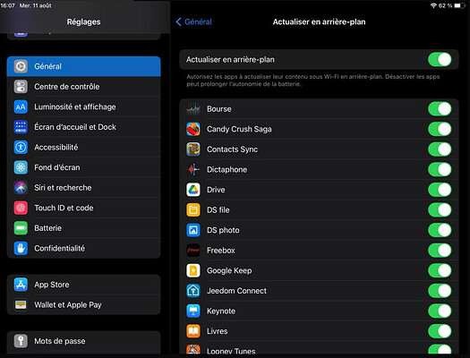Open the App Store icon
Image resolution: width=470 pixels, height=358 pixels.
tap(21, 285)
